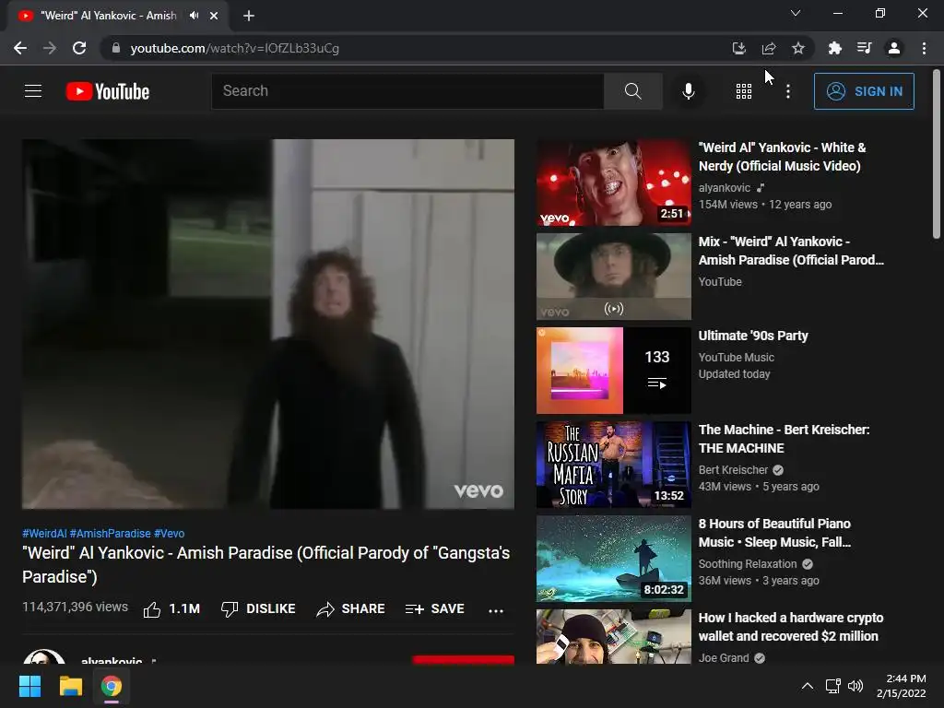The image size is (944, 708).
Task: Open 8 Hours Piano Music thumbnail
Action: (613, 558)
